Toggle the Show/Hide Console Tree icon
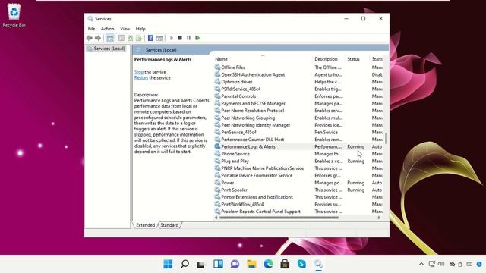The height and width of the screenshot is (273, 486). click(x=110, y=38)
